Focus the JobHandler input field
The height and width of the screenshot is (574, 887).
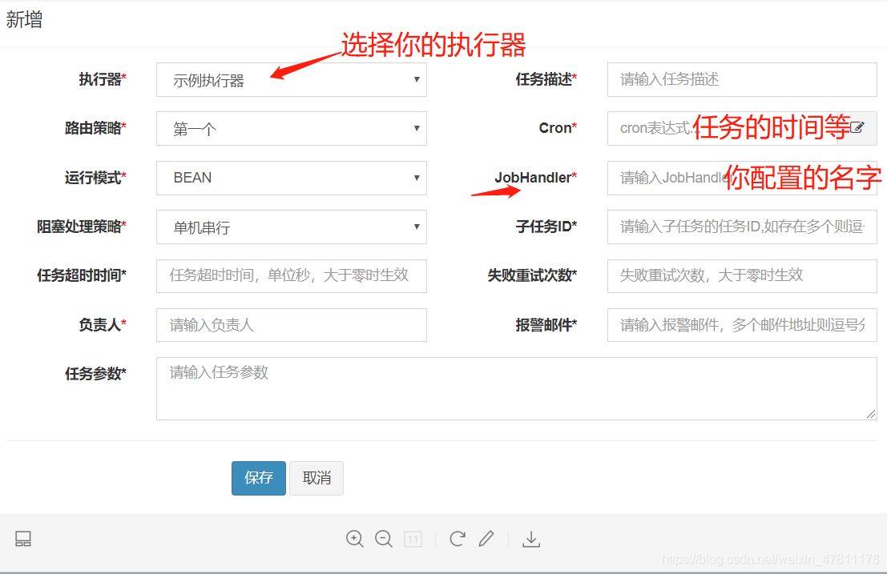(x=742, y=178)
